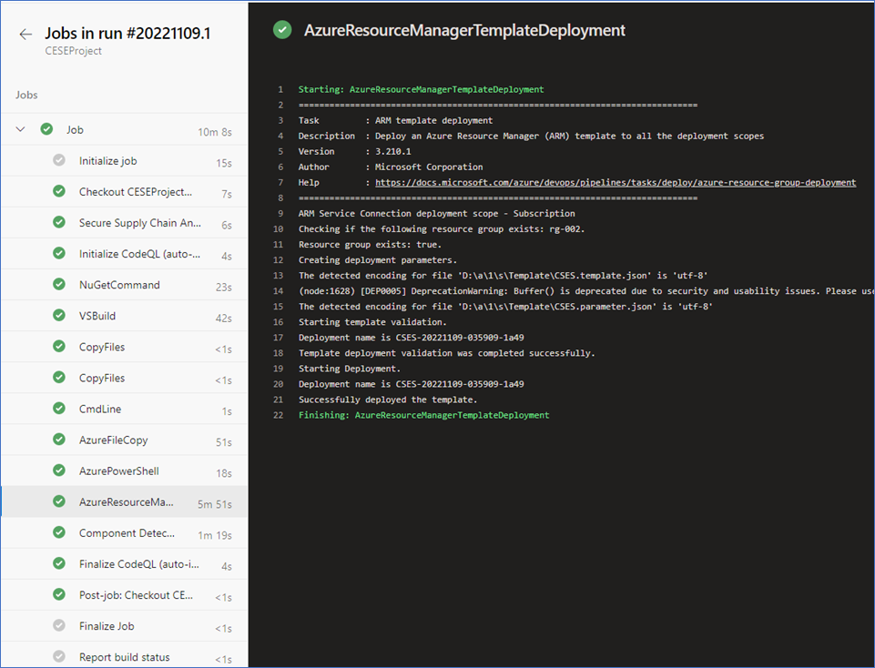Open the AzurePowerShell step log
This screenshot has width=875, height=668.
(125, 471)
